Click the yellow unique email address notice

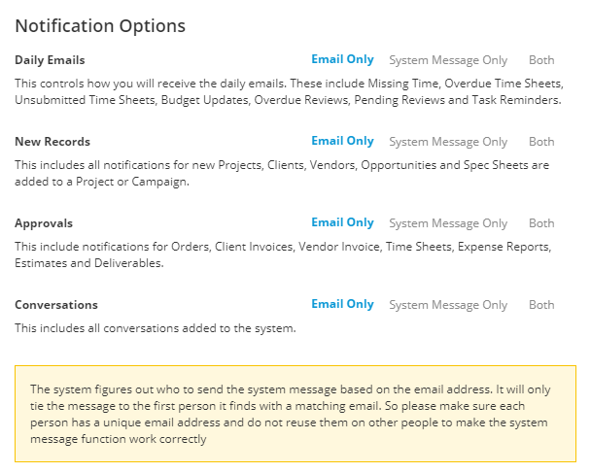[295, 414]
